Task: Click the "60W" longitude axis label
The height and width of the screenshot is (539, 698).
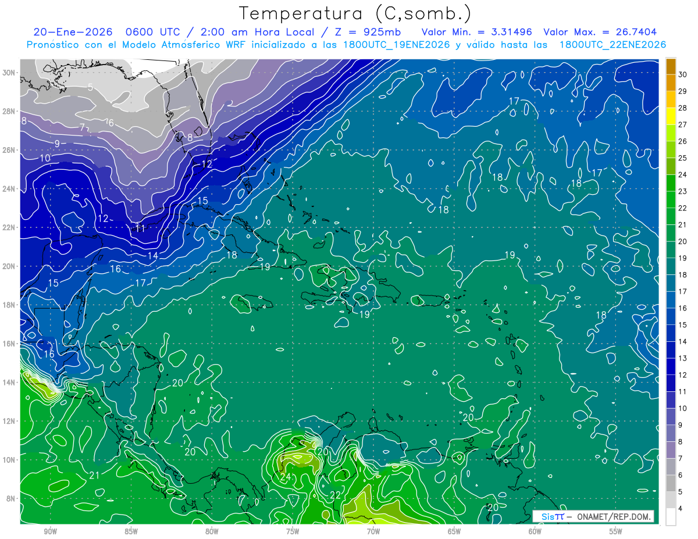Action: click(535, 531)
